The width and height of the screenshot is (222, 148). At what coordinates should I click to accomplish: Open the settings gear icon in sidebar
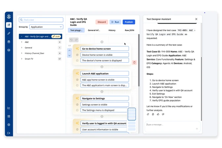click(x=9, y=125)
